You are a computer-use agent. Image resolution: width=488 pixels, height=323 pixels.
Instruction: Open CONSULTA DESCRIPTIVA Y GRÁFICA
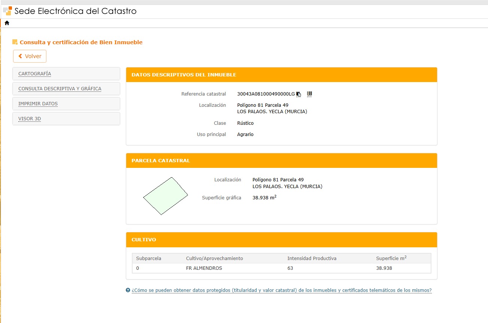pos(66,89)
